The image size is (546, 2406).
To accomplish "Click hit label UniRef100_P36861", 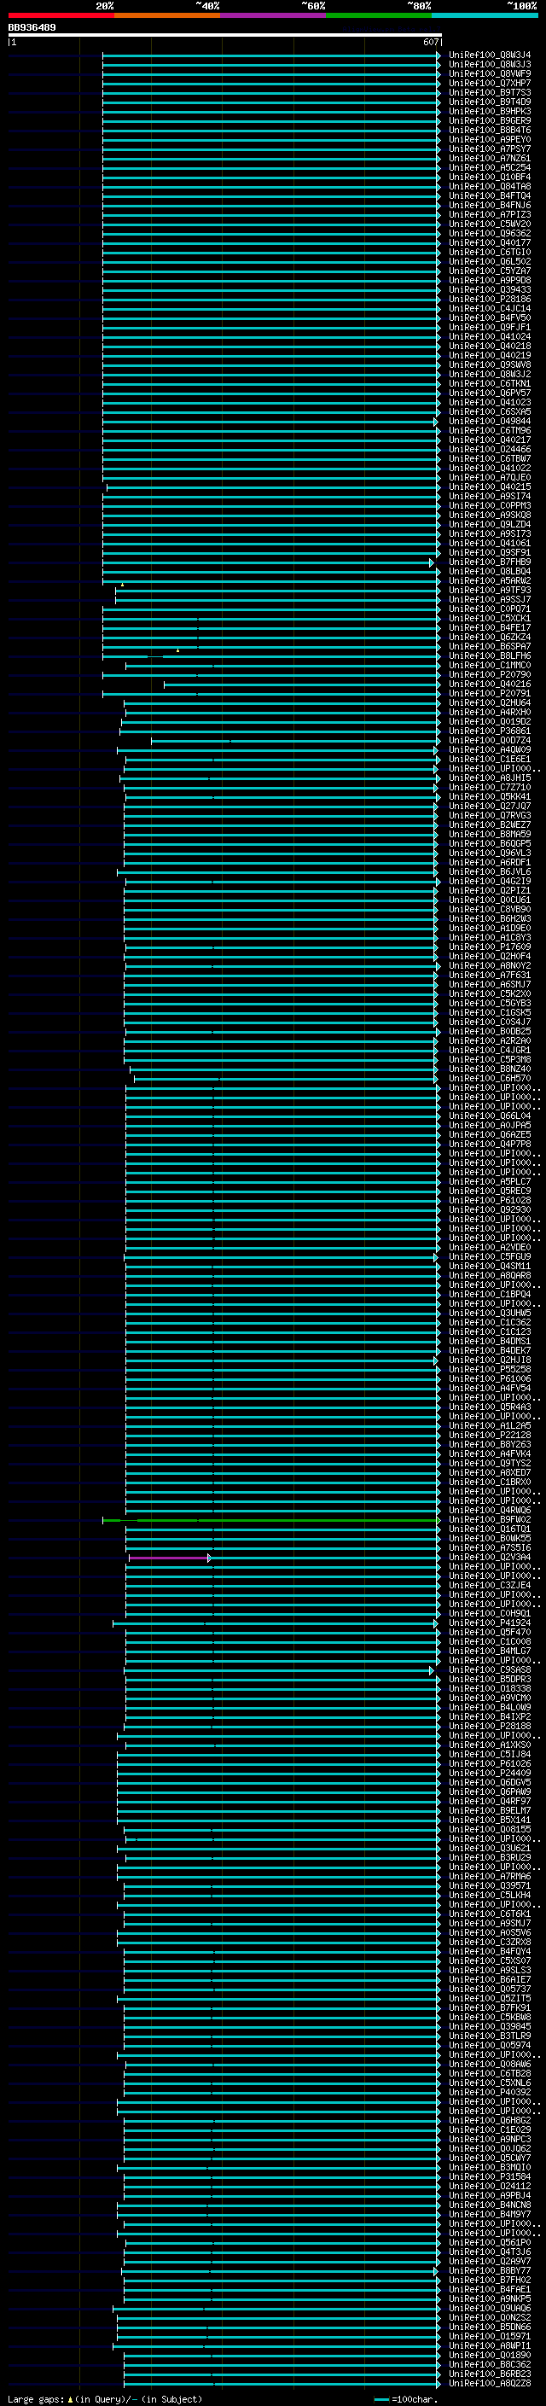I will click(490, 731).
